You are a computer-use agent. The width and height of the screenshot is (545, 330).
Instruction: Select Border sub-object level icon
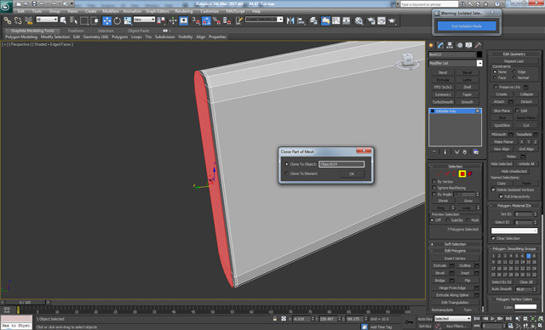[x=454, y=174]
